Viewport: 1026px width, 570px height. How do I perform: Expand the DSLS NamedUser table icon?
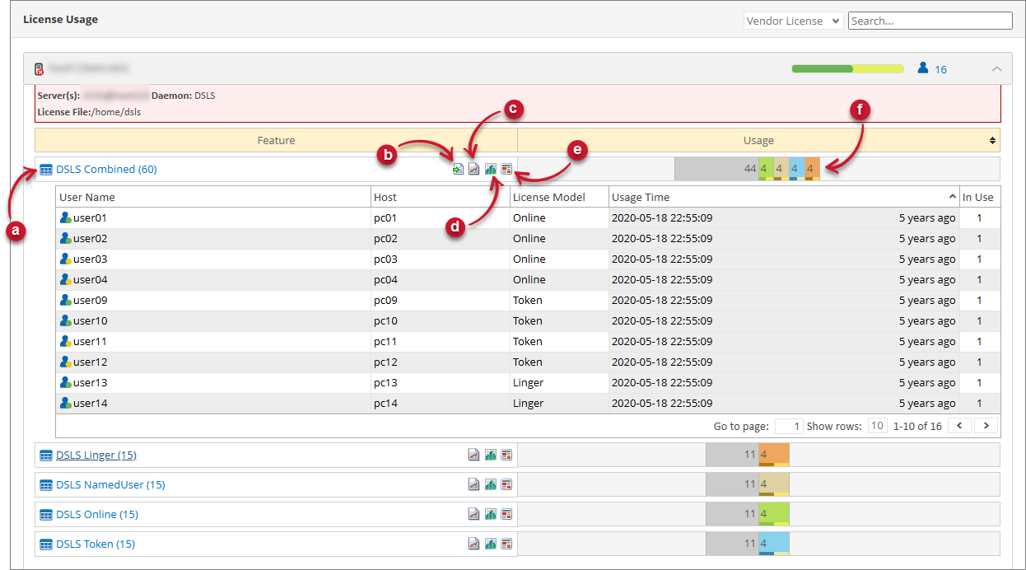click(x=46, y=485)
